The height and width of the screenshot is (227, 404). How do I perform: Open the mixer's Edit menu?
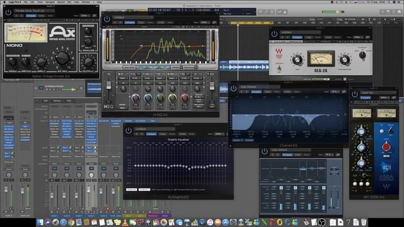(x=45, y=101)
